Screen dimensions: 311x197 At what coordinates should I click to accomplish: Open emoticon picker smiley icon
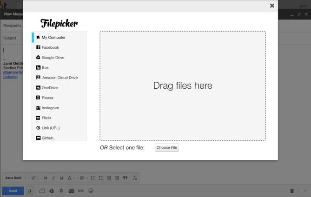(91, 190)
